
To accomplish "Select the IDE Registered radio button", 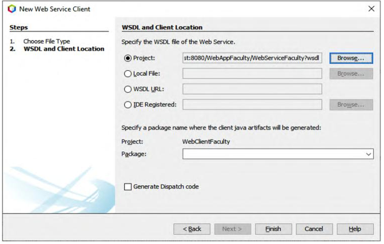I will (127, 105).
